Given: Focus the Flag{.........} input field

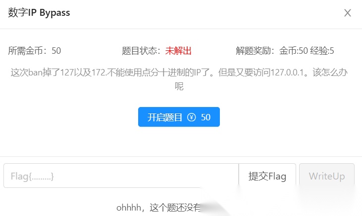Looking at the screenshot, I should [121, 176].
